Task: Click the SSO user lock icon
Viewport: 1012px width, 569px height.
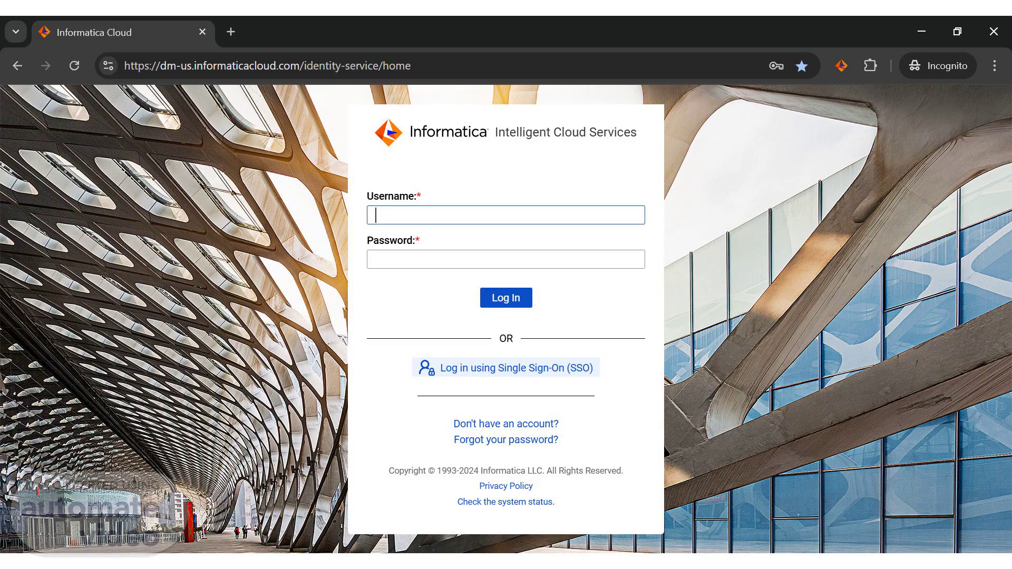Action: coord(426,368)
